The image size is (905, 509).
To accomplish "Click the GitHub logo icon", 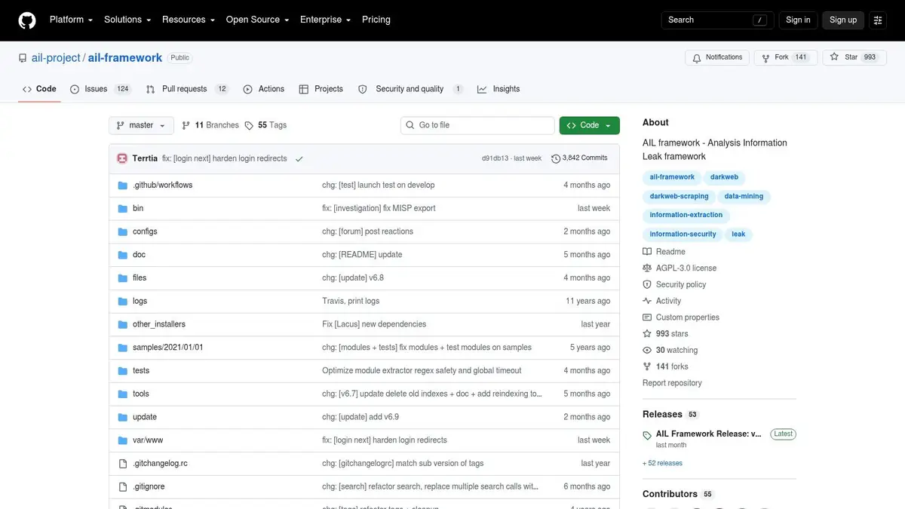I will (x=27, y=20).
